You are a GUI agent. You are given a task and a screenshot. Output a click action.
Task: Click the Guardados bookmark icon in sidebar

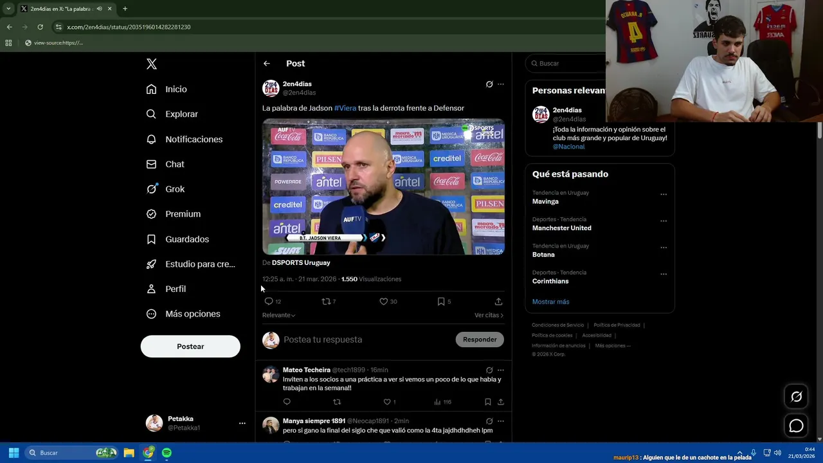pos(151,239)
